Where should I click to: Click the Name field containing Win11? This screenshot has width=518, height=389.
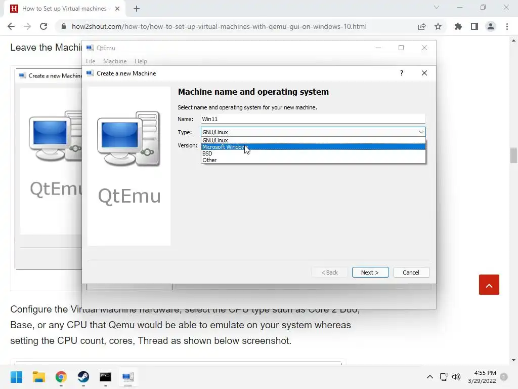313,119
